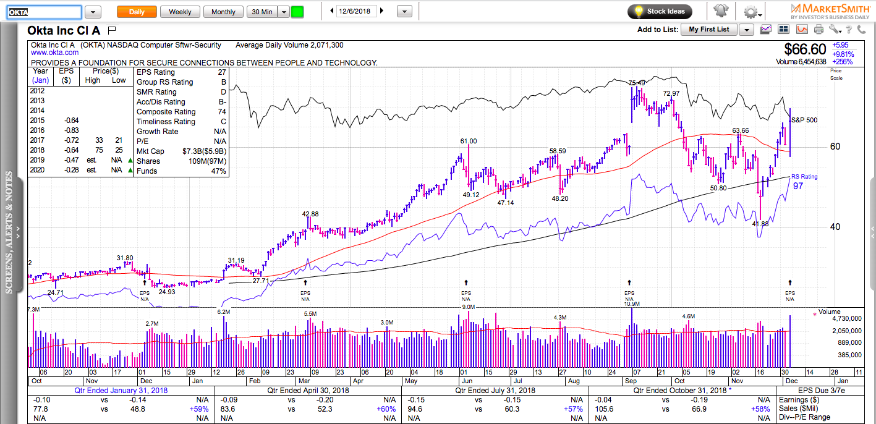Click the Sales ($Mil) row label
The height and width of the screenshot is (424, 876).
point(797,409)
